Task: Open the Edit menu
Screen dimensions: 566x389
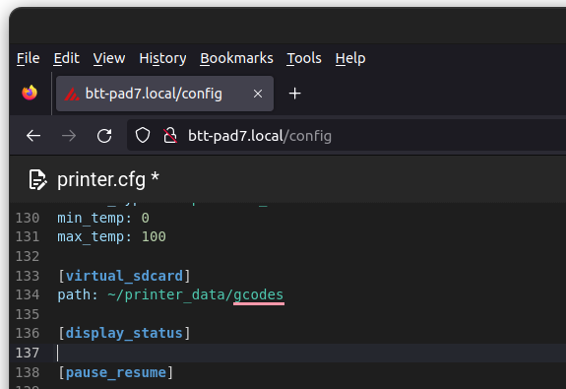Action: tap(66, 58)
